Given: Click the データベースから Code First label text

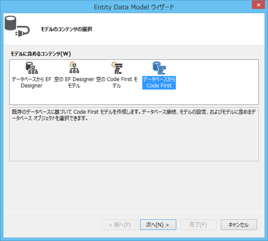Looking at the screenshot, I should point(159,83).
